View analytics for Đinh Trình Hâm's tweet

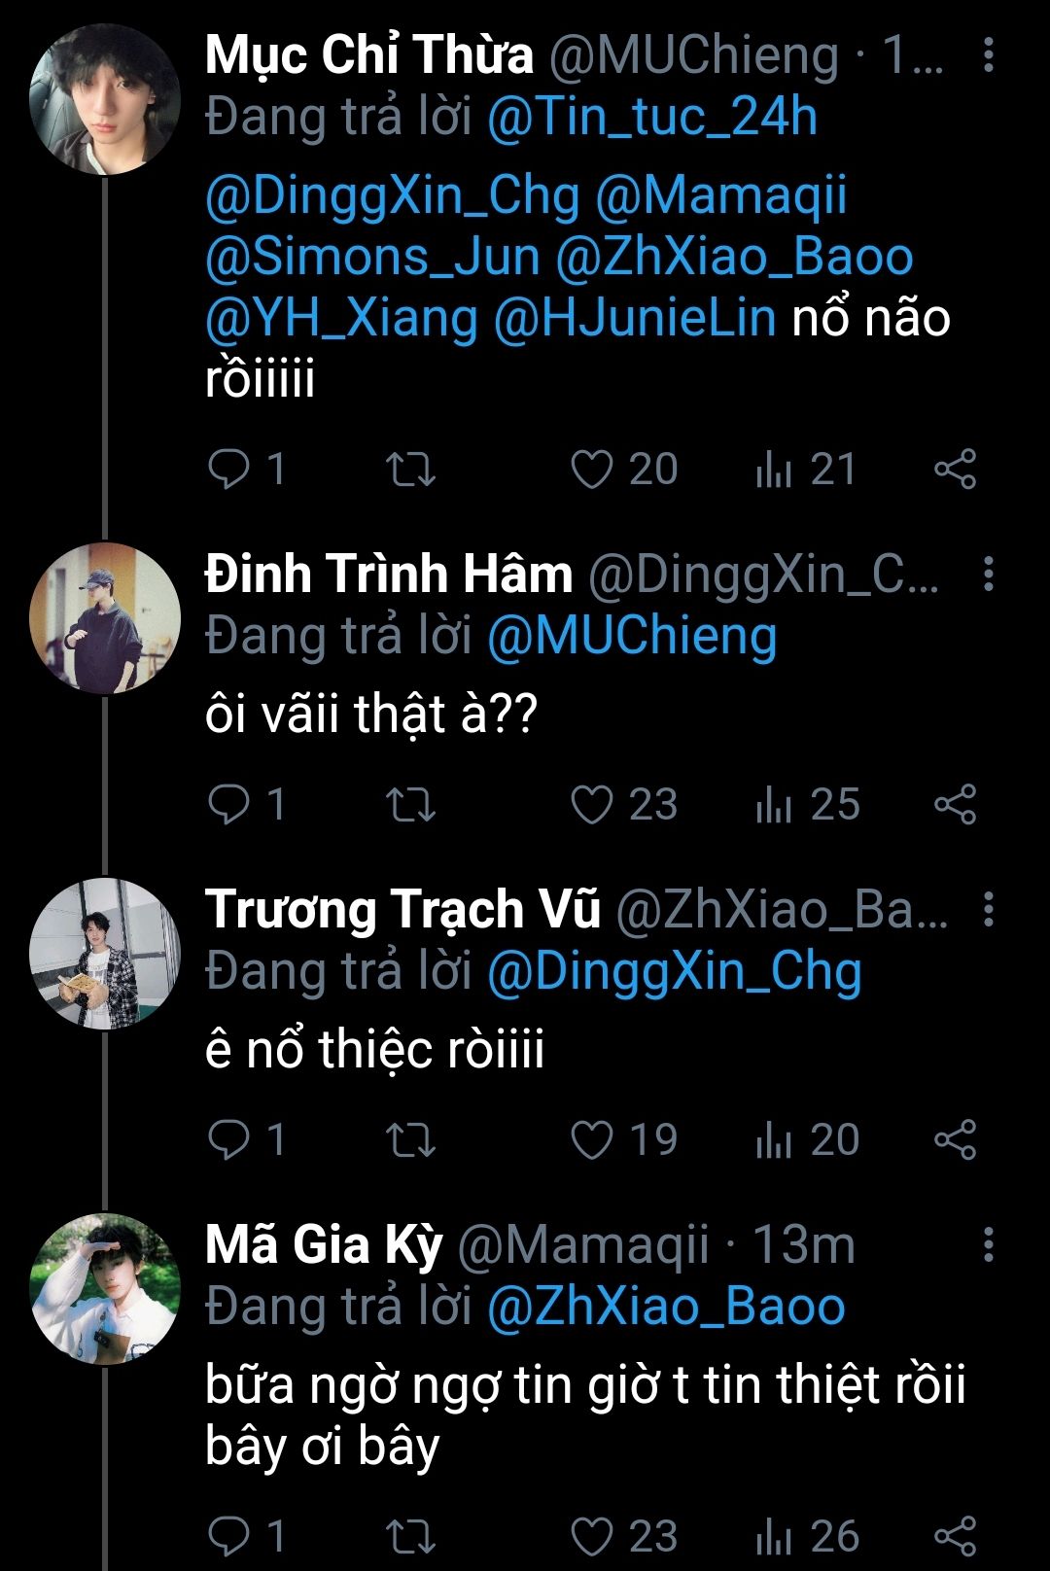774,805
